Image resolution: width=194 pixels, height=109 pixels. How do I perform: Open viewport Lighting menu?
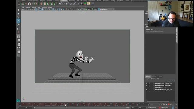click(34, 7)
